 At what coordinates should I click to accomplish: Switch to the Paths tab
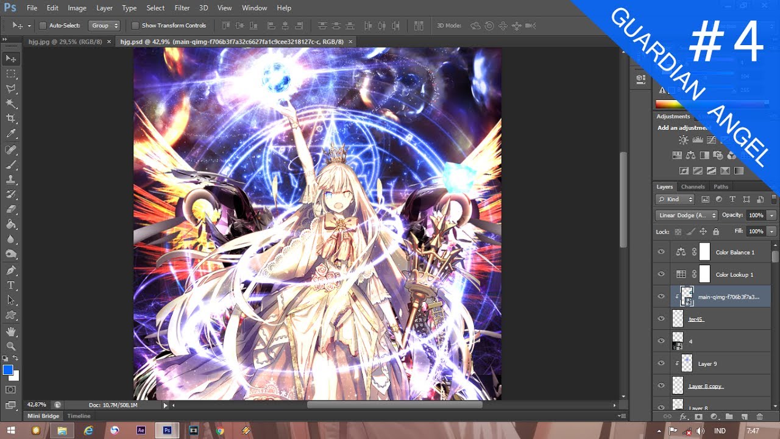click(x=721, y=187)
